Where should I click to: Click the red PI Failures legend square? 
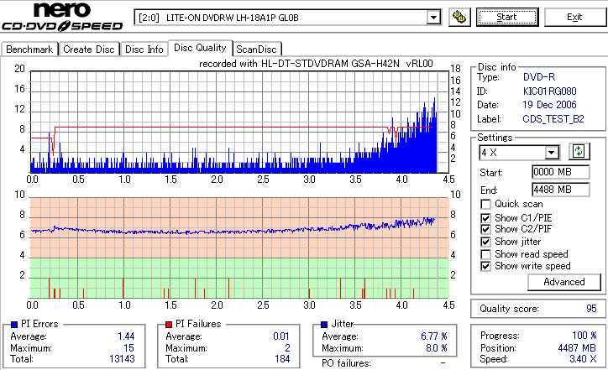click(x=169, y=325)
